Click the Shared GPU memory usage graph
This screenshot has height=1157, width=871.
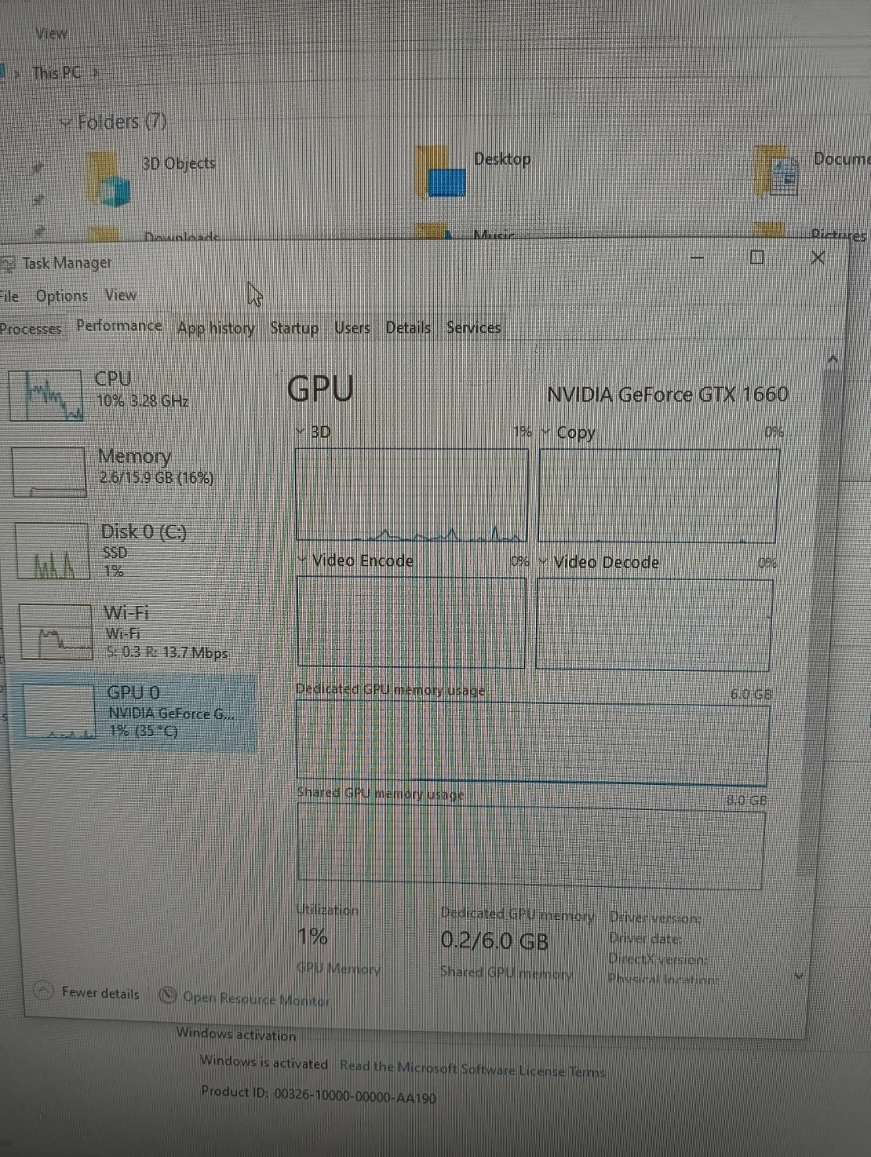[x=530, y=847]
